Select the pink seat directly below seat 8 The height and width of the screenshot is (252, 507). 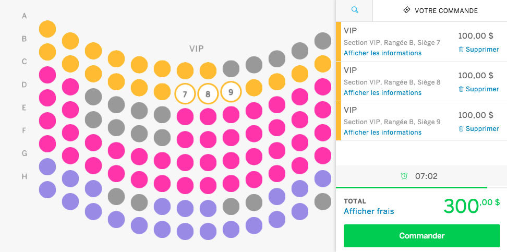[x=208, y=117]
